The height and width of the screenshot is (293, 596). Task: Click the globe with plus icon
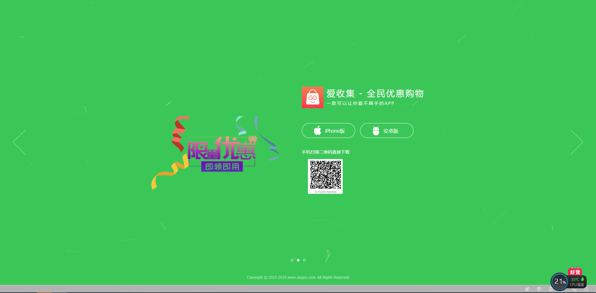pyautogui.click(x=539, y=289)
